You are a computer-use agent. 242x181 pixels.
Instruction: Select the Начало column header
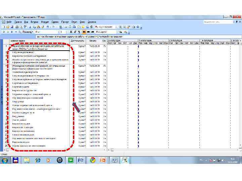pos(93,41)
